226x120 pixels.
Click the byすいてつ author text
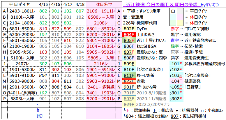point(210,5)
